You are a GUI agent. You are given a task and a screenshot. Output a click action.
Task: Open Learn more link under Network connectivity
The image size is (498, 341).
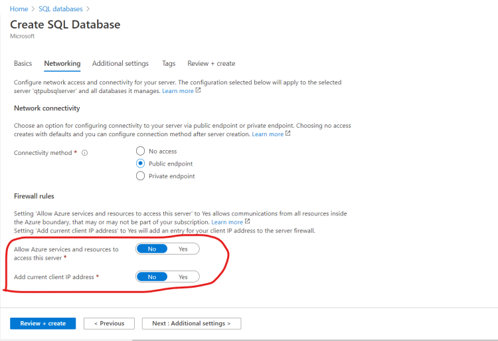tap(271, 134)
